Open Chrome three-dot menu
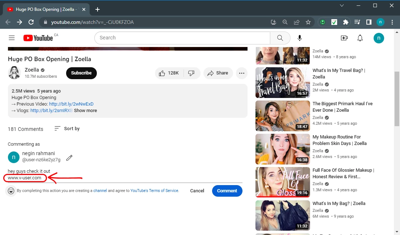 point(392,22)
